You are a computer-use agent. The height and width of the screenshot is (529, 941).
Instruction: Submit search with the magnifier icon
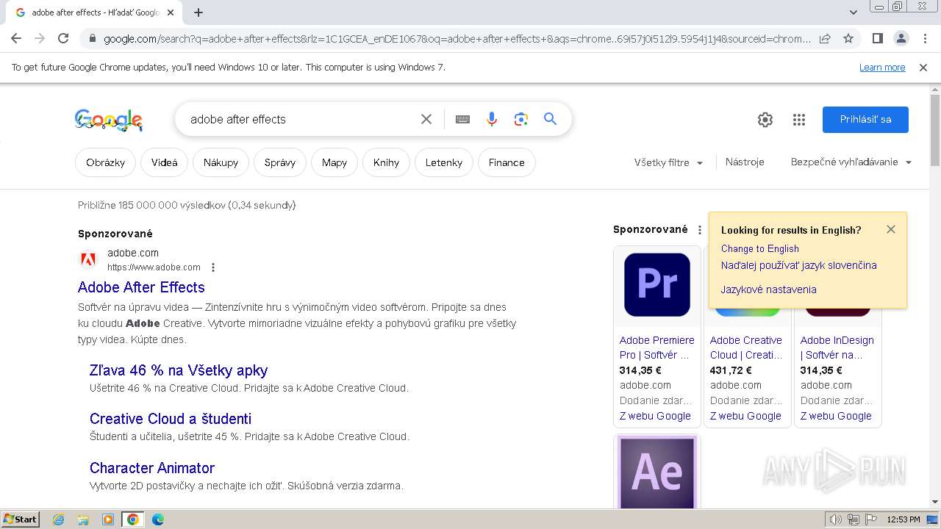pos(550,119)
